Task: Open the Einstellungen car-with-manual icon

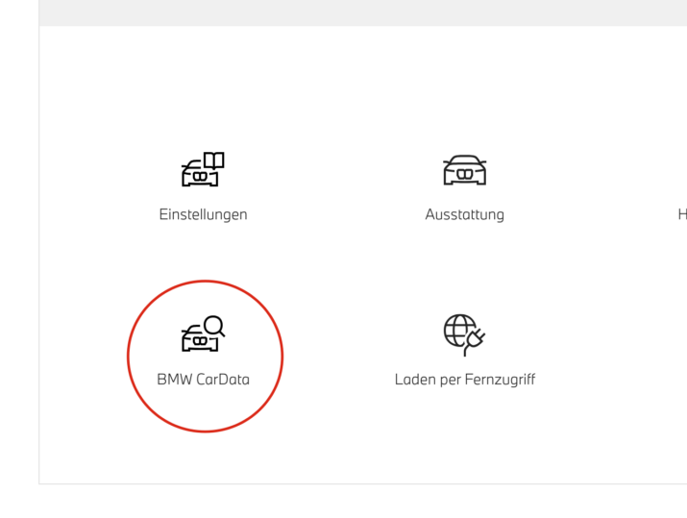Action: tap(203, 170)
